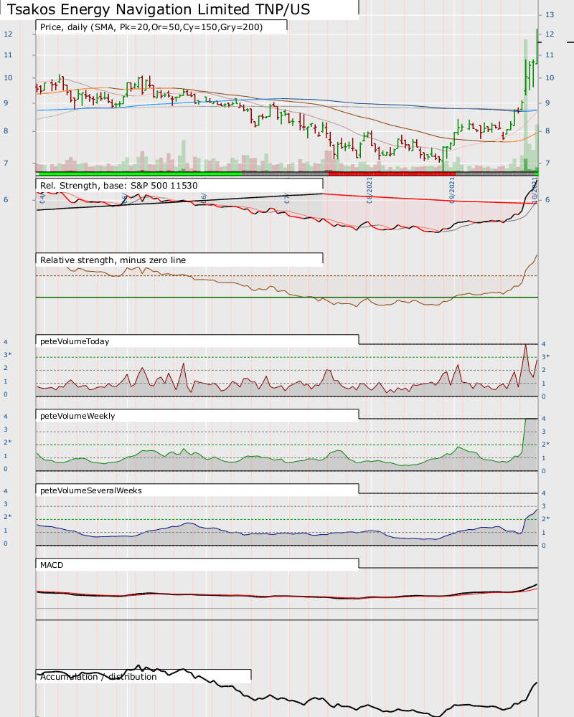Click the peteVolumeSeveralWeeks panel label
The width and height of the screenshot is (574, 717).
(91, 490)
